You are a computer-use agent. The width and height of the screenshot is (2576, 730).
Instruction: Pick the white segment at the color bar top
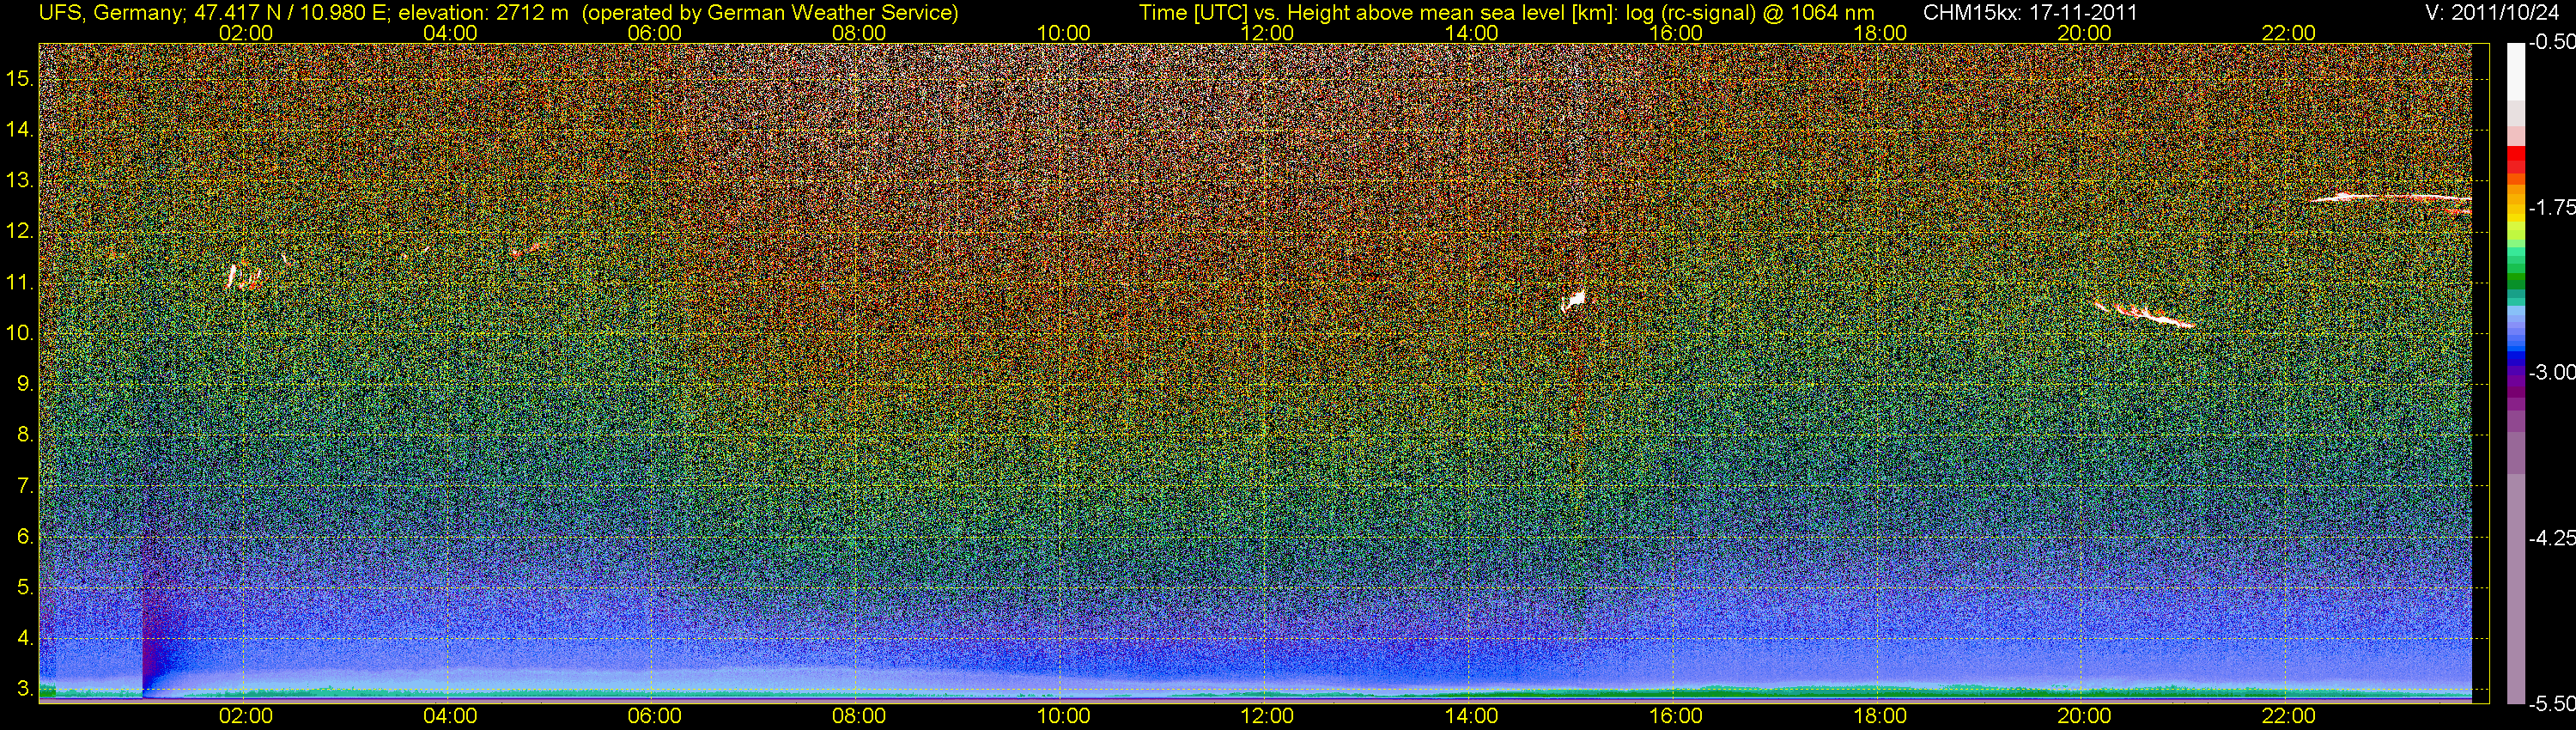pyautogui.click(x=2516, y=70)
